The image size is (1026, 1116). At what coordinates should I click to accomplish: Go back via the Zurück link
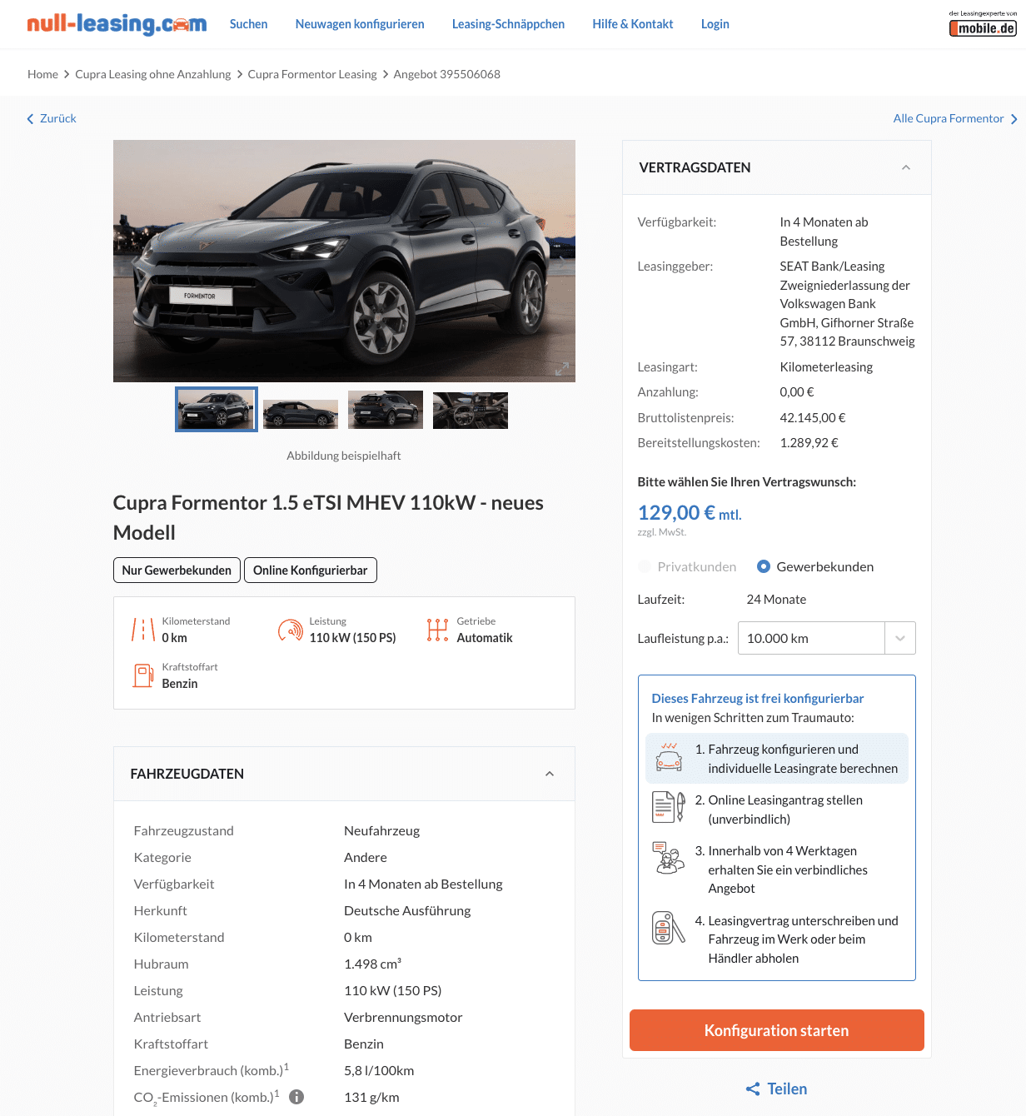click(x=52, y=118)
